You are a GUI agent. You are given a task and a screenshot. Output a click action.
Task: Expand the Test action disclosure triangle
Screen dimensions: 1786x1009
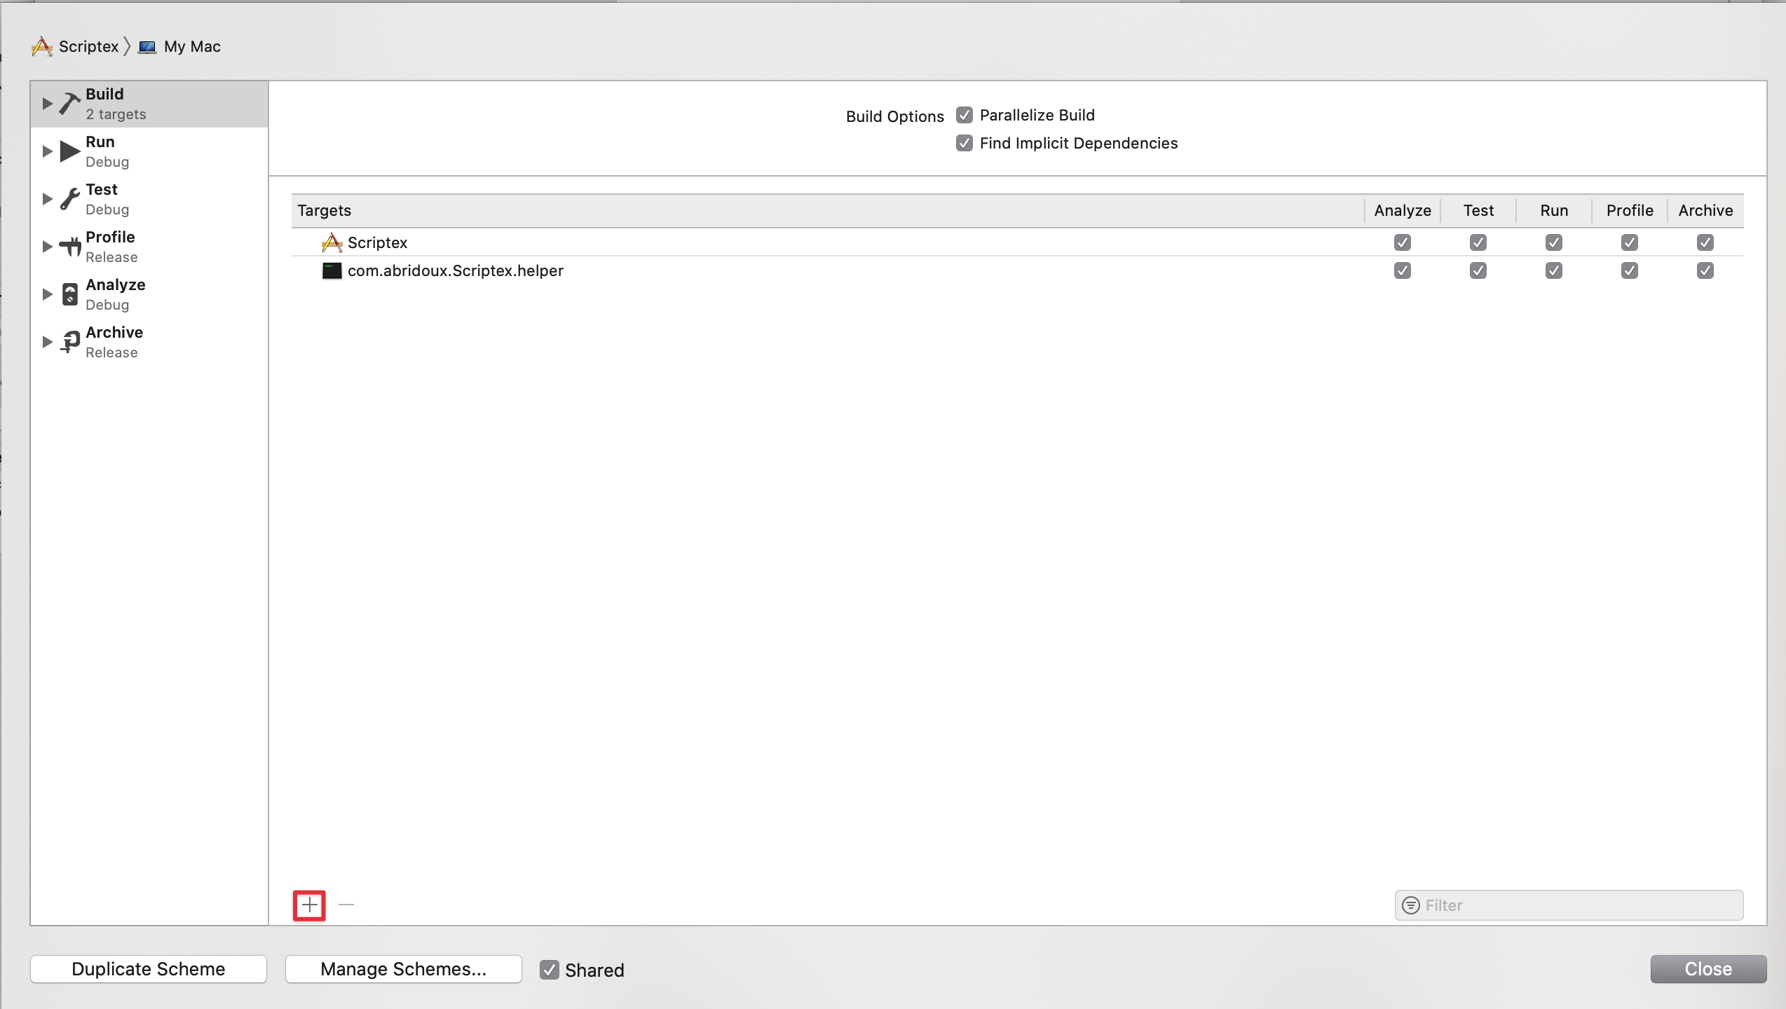pos(47,199)
